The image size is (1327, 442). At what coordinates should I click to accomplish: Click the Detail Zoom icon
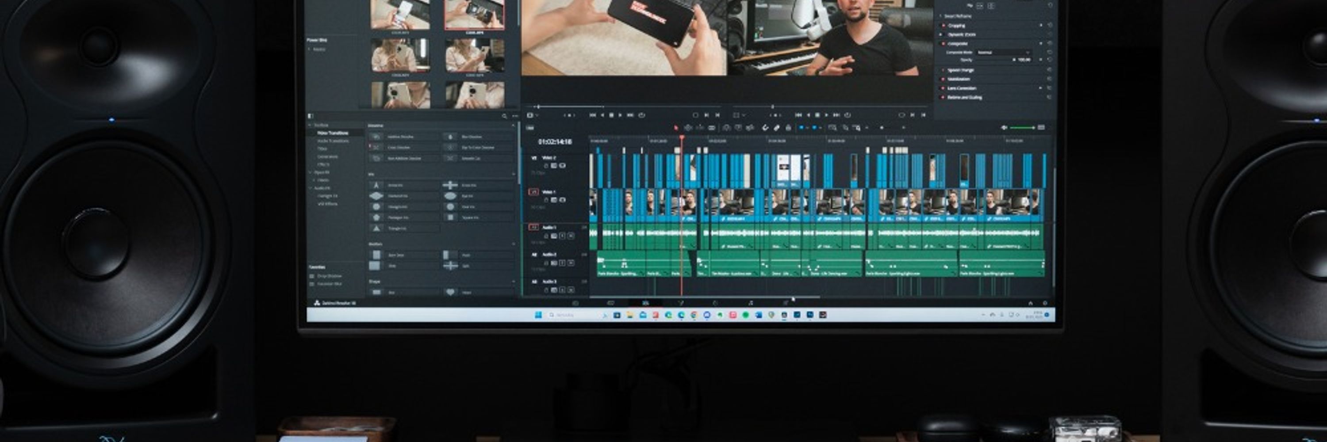(x=845, y=128)
